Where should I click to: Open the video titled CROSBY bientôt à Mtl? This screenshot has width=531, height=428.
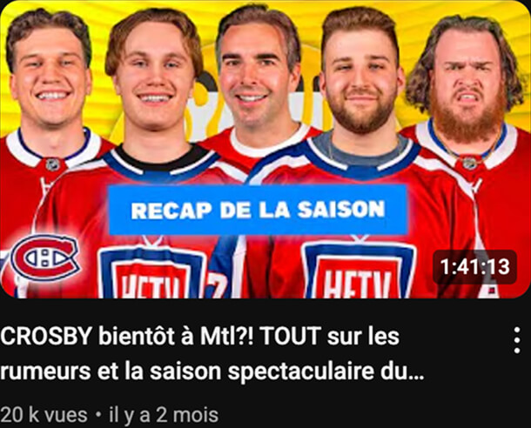pyautogui.click(x=212, y=353)
